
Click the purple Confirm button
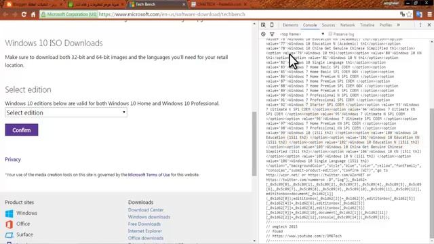coord(22,130)
